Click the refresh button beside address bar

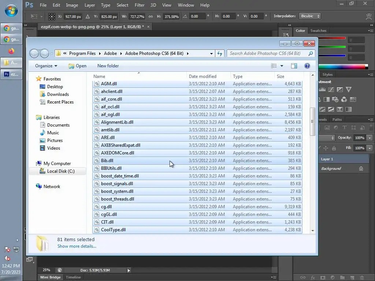click(220, 53)
